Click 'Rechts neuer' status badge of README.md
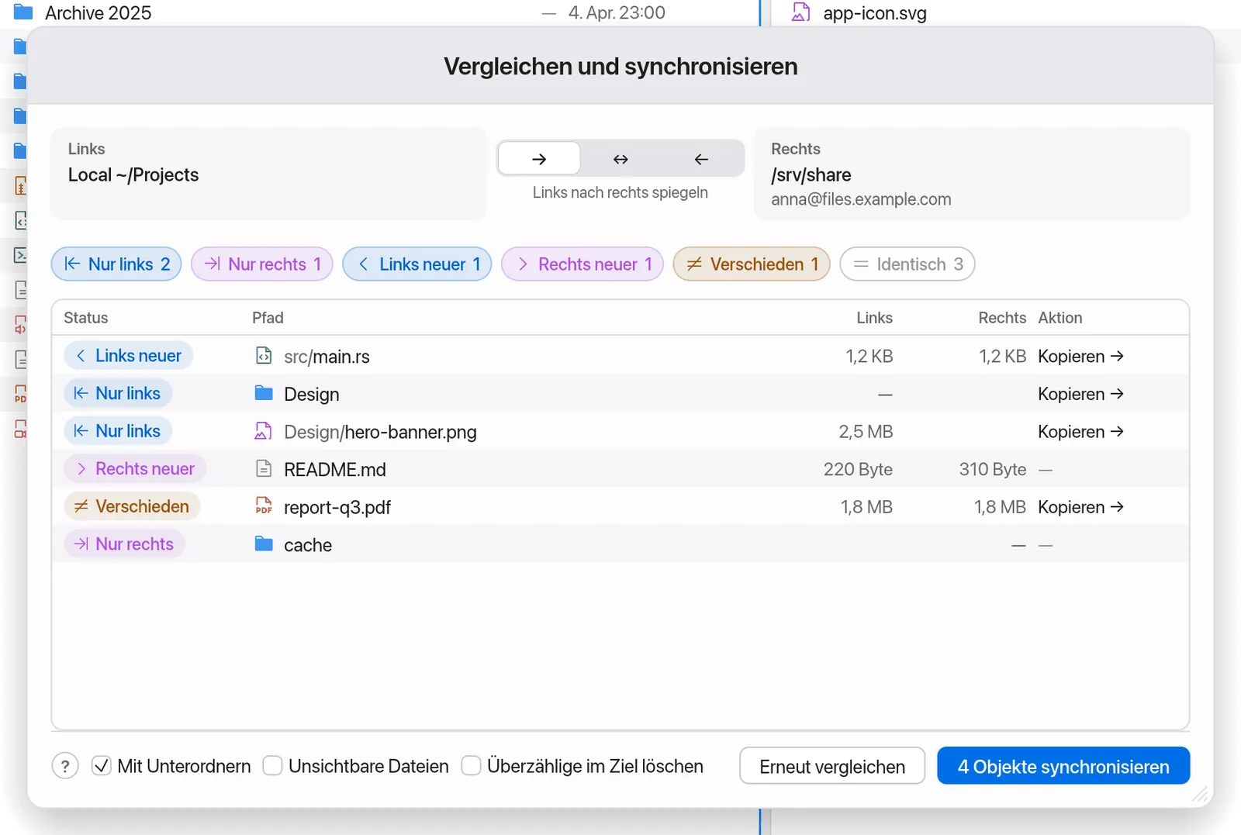 coord(135,469)
